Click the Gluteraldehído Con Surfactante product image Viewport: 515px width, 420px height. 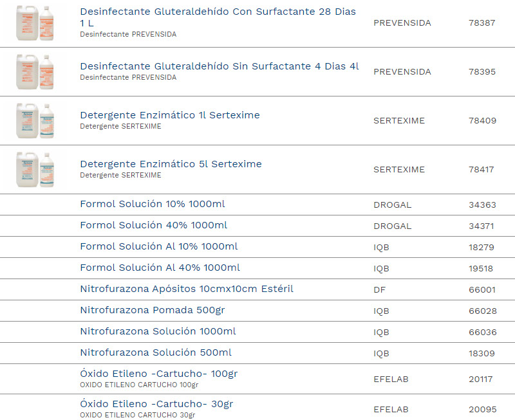point(35,23)
